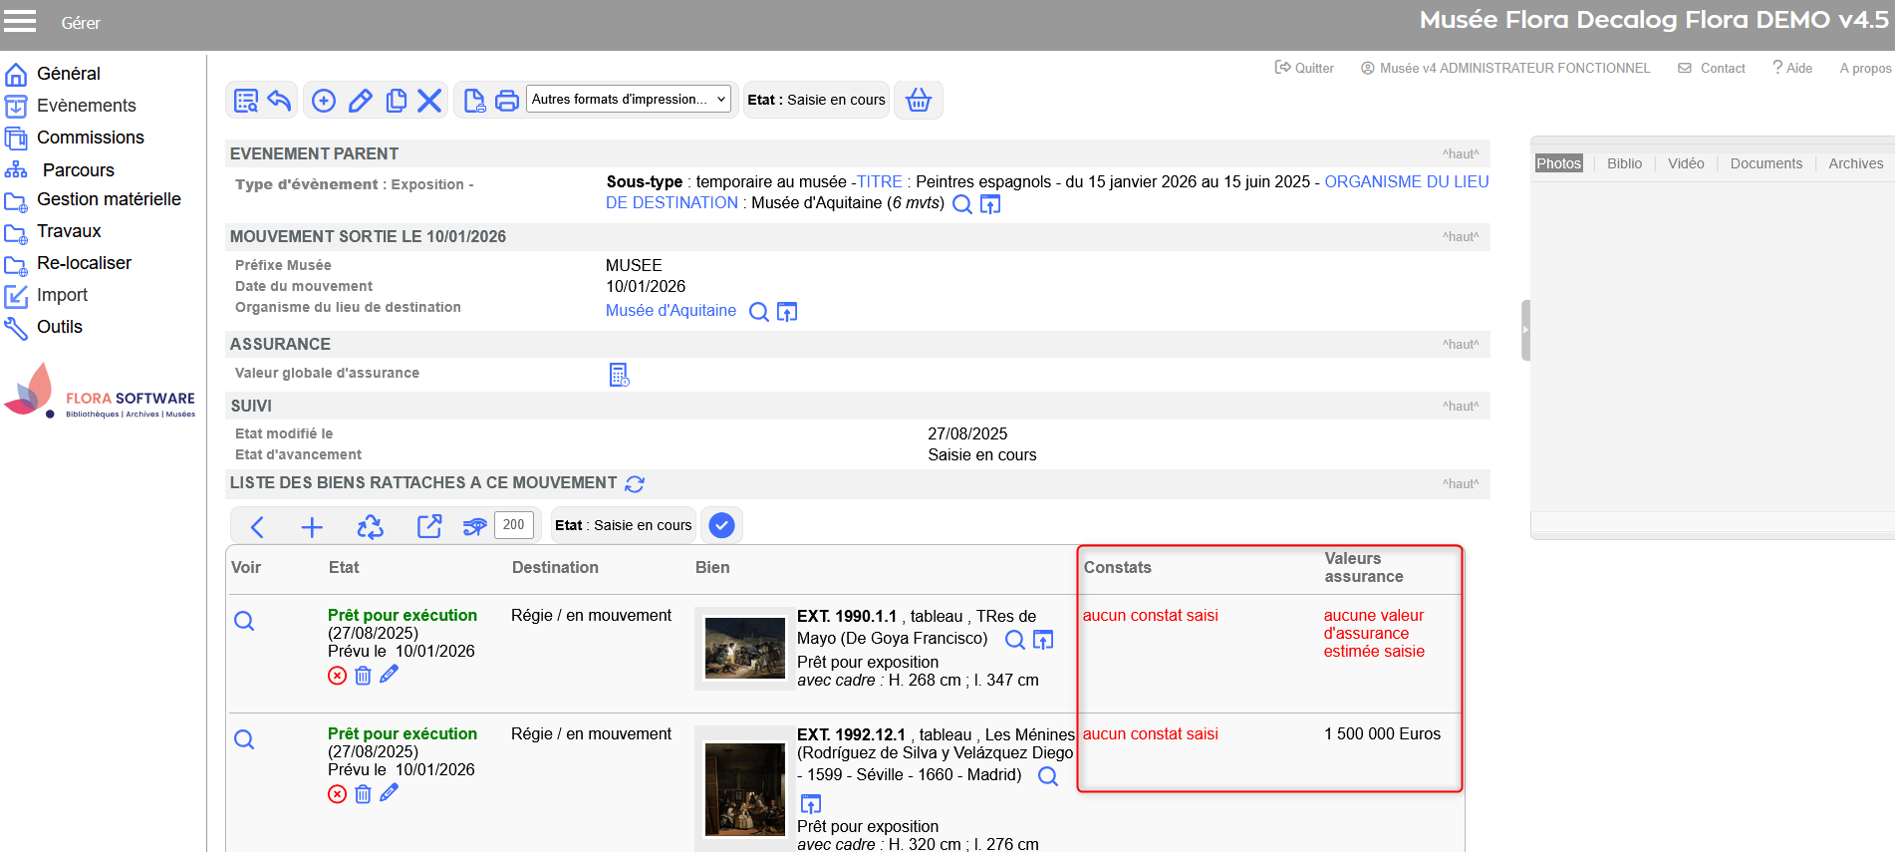Click the Musée d'Aquitaine destination link

click(671, 311)
